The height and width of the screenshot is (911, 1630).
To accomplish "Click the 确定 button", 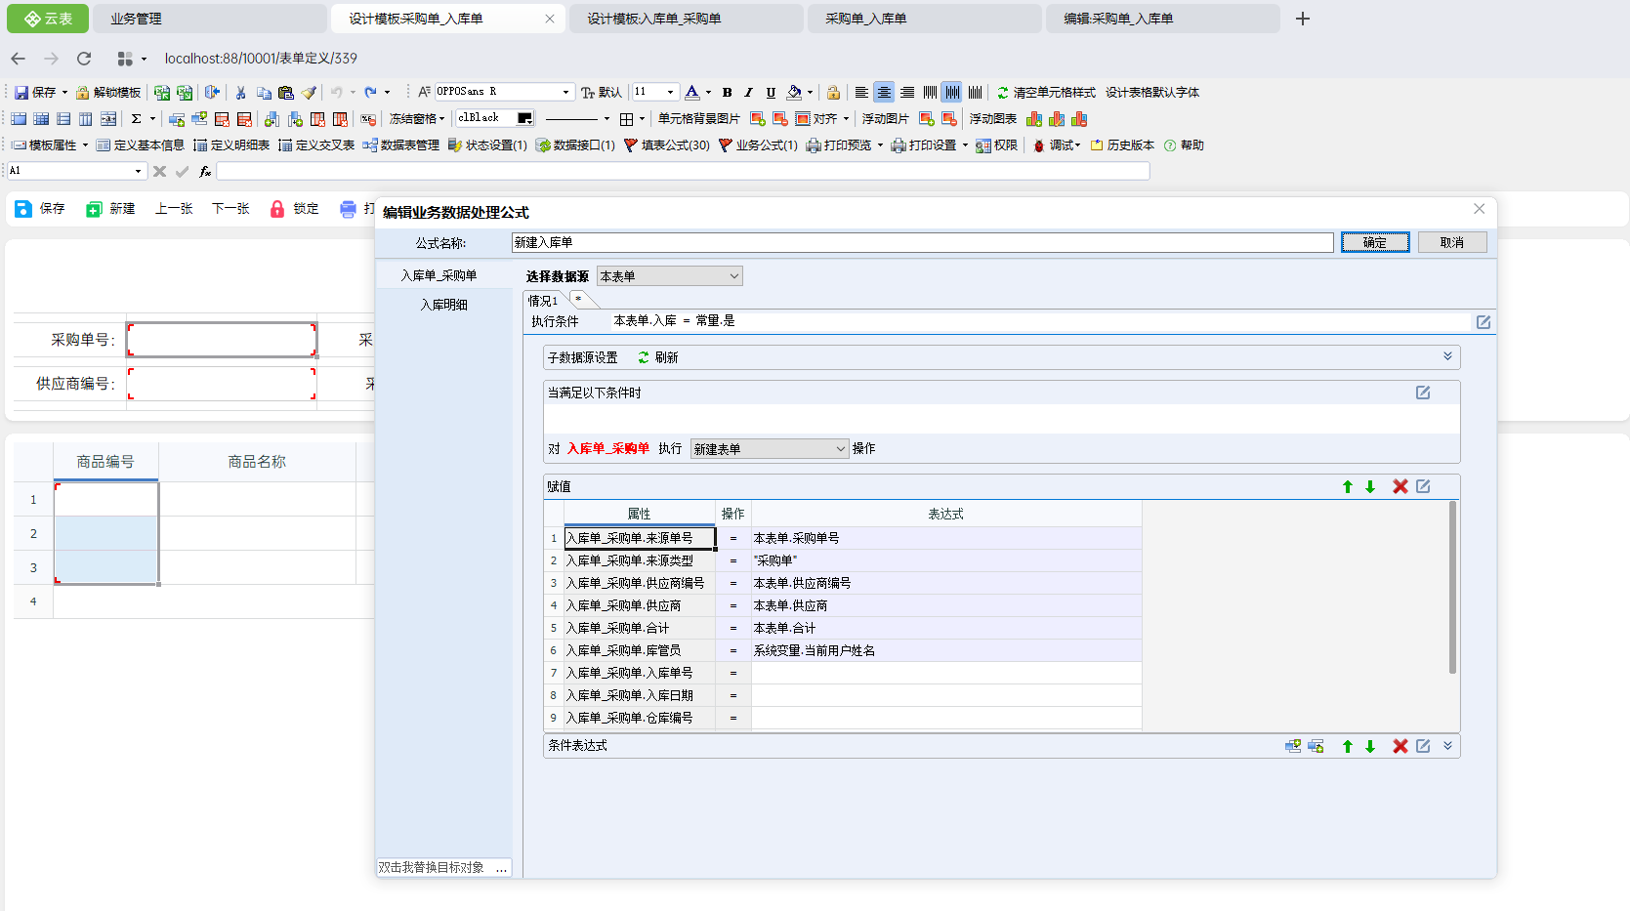I will point(1374,242).
